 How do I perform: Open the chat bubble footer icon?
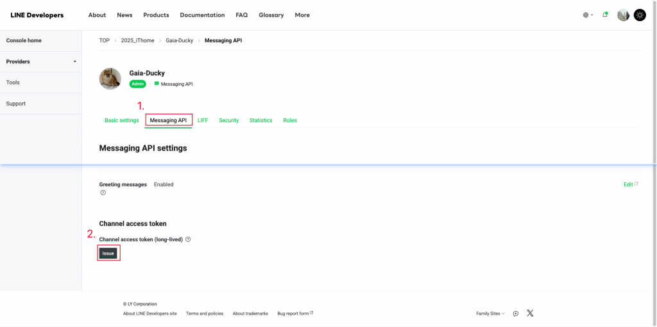pyautogui.click(x=516, y=314)
